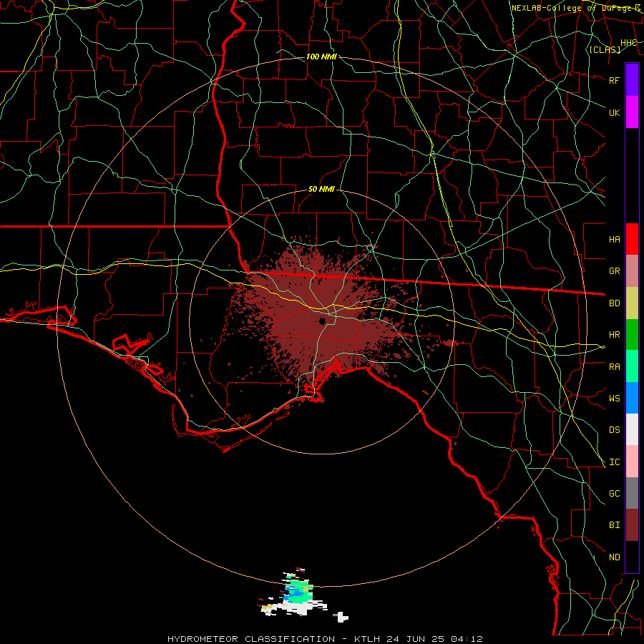The image size is (644, 644).
Task: Click the GR legend label
Action: pyautogui.click(x=614, y=271)
